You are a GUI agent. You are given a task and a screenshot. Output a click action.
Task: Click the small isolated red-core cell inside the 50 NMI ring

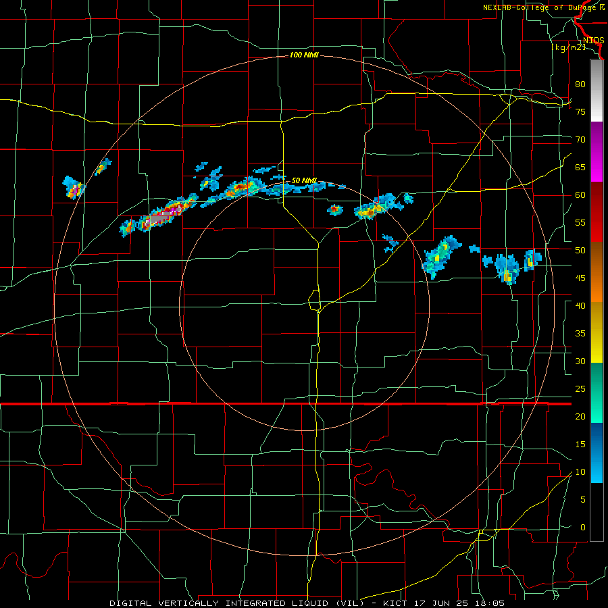point(334,210)
